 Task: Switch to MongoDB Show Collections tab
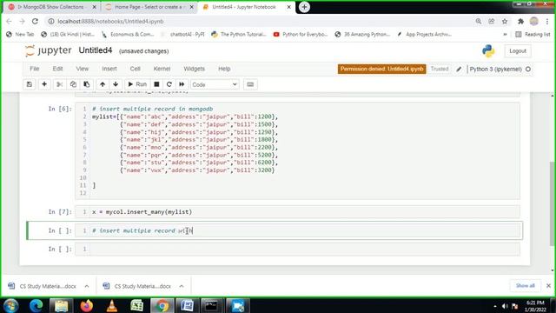coord(52,7)
